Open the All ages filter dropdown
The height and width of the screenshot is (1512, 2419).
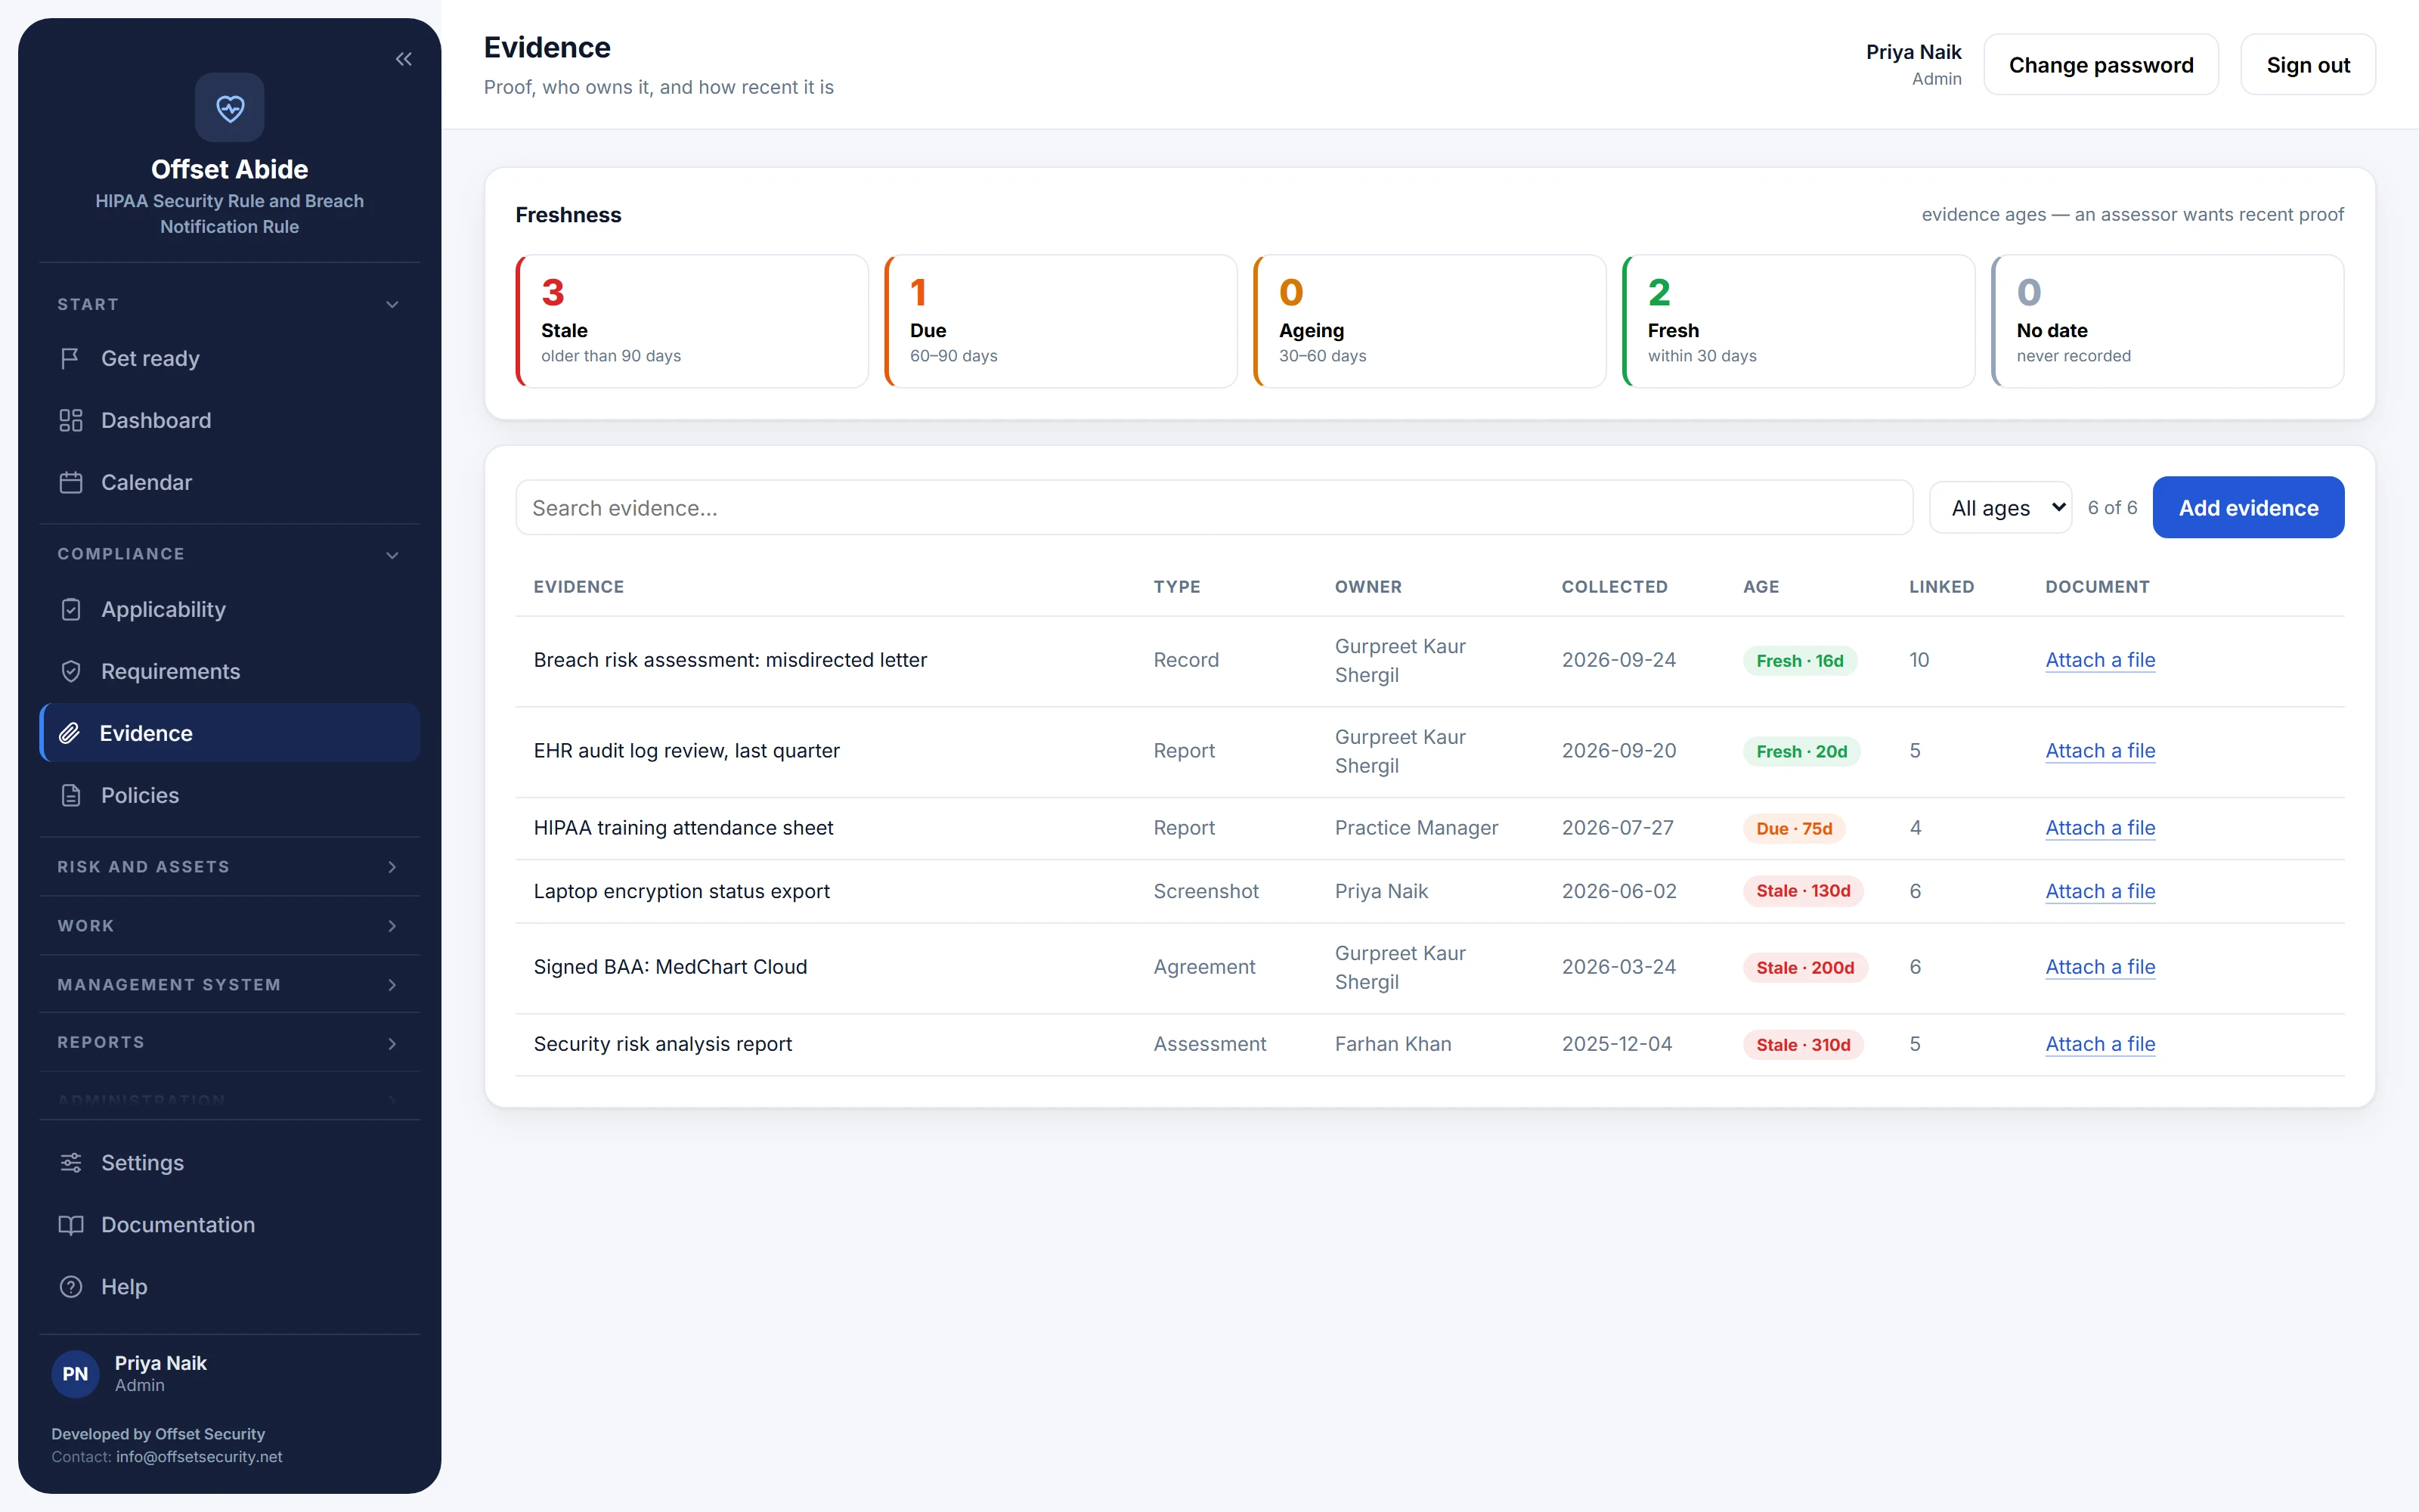point(2000,508)
